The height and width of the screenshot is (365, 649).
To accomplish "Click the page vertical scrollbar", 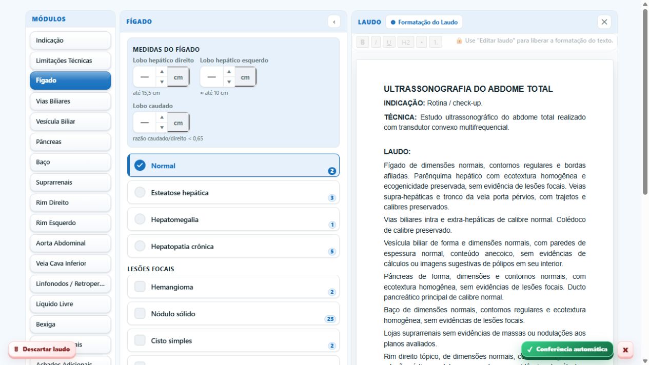I will pyautogui.click(x=645, y=103).
